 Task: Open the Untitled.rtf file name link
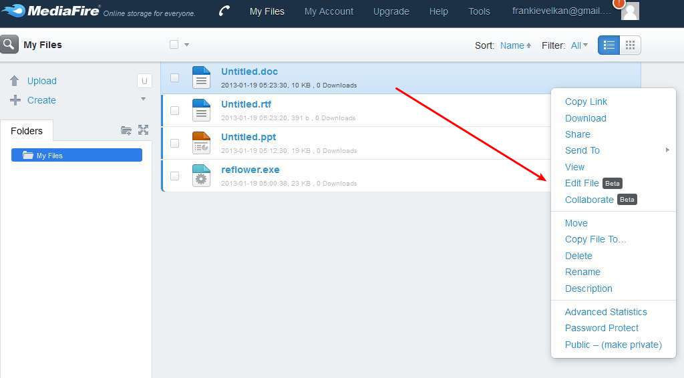[246, 104]
